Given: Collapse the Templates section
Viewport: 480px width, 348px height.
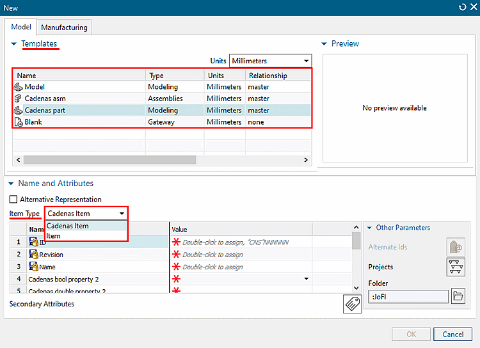Looking at the screenshot, I should point(14,43).
